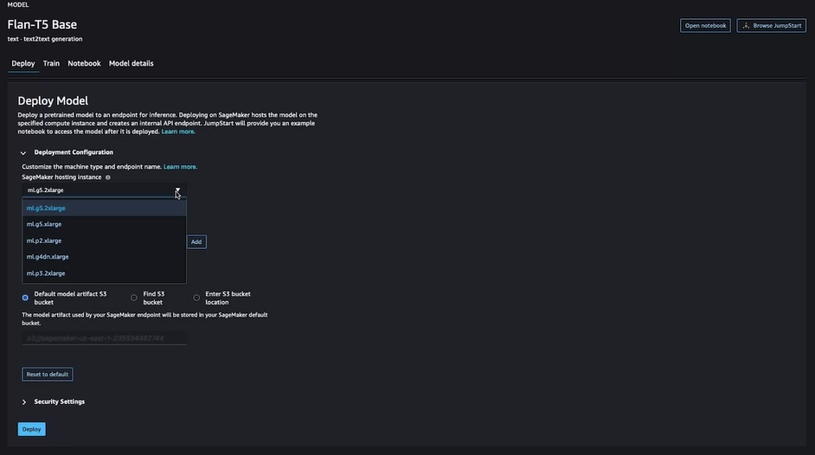The width and height of the screenshot is (815, 455).
Task: Switch to the Train tab
Action: pyautogui.click(x=51, y=63)
